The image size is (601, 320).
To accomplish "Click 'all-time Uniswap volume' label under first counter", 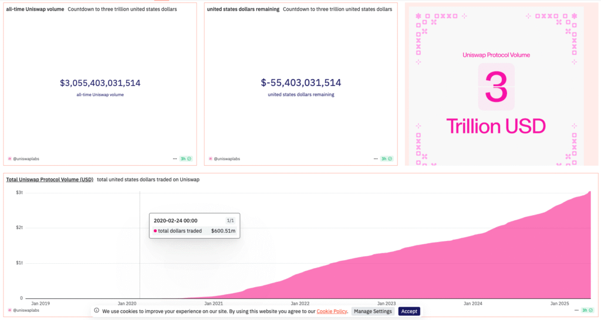I will pos(100,94).
